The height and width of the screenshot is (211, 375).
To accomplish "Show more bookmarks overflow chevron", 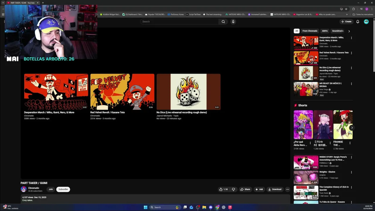I will (347, 14).
